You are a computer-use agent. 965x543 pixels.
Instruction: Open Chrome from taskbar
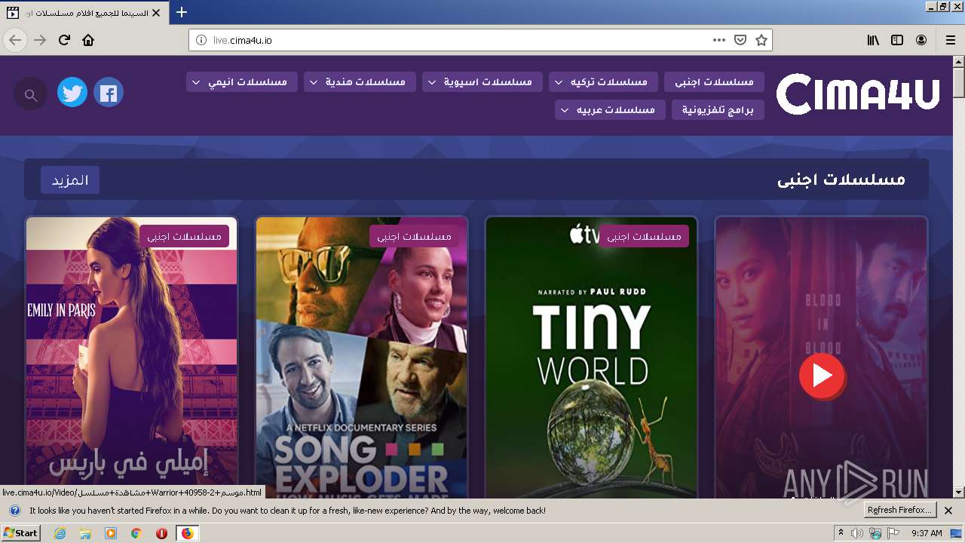tap(136, 533)
